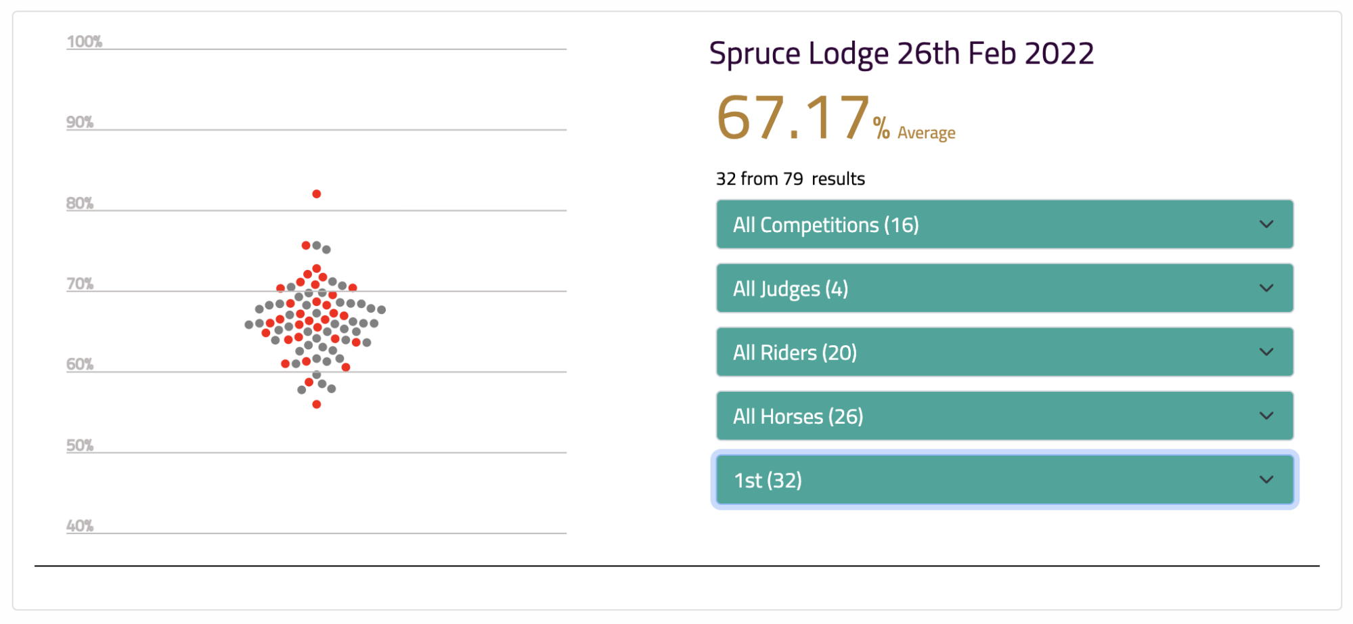Click the rightmost gray dot in the swarm
The image size is (1353, 624).
click(x=381, y=309)
